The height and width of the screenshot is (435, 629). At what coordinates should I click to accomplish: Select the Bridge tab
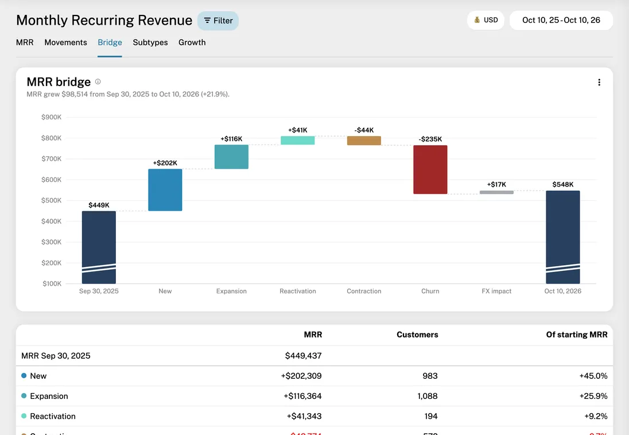(x=110, y=42)
